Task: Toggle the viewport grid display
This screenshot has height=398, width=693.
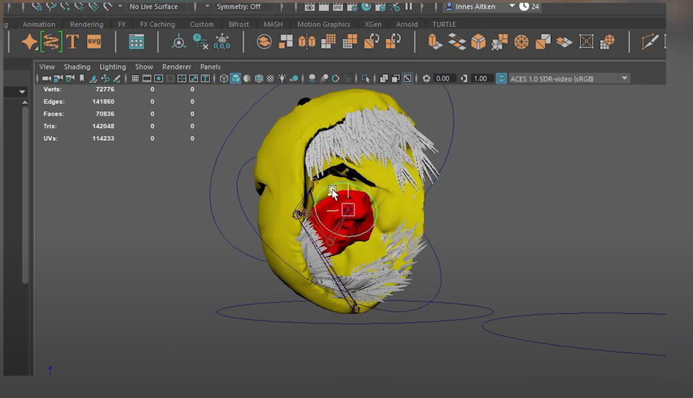Action: coord(135,79)
